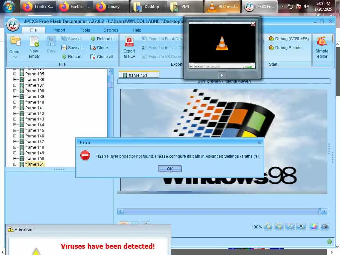Screen dimensions: 340x255
Task: Select the frame 151 document tab
Action: pyautogui.click(x=139, y=75)
